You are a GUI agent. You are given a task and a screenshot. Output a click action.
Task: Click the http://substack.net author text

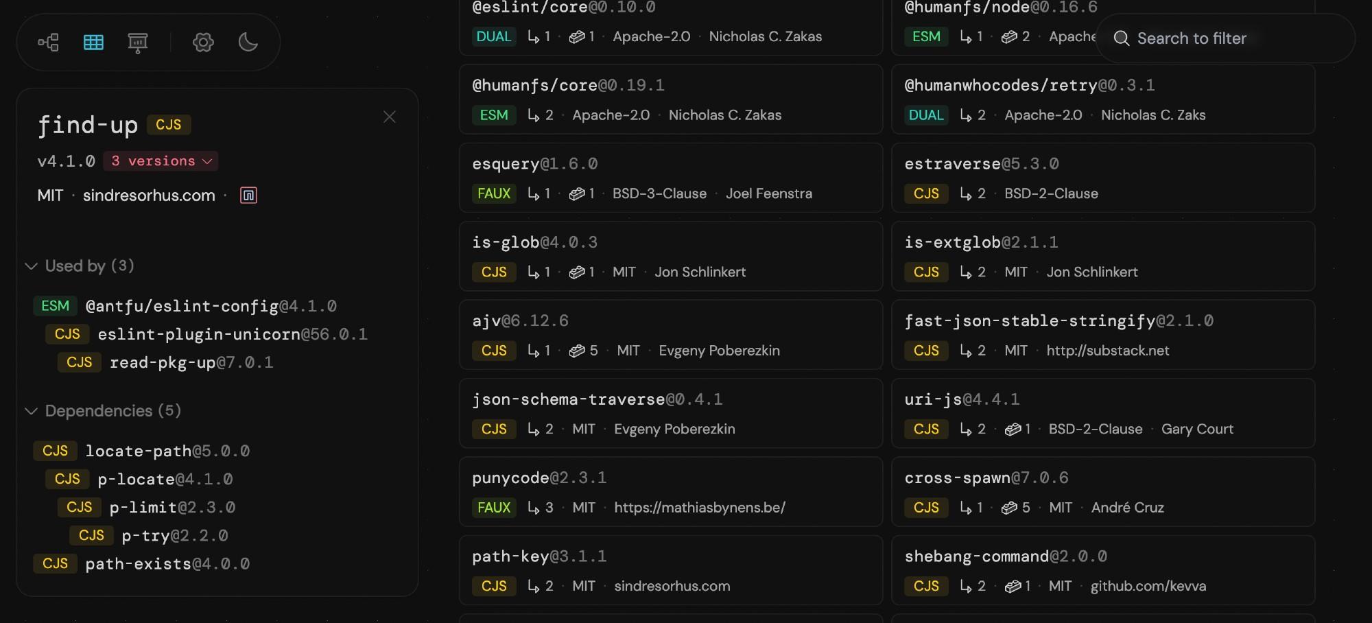(x=1108, y=351)
